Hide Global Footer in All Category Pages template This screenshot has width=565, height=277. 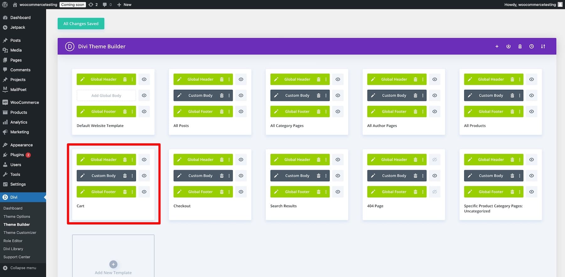(338, 112)
